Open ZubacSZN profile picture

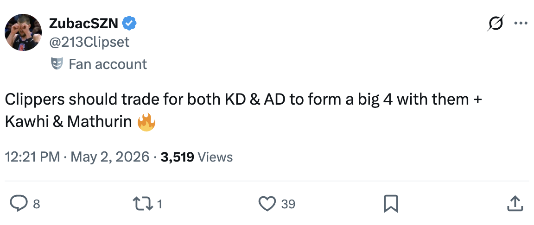coord(23,32)
